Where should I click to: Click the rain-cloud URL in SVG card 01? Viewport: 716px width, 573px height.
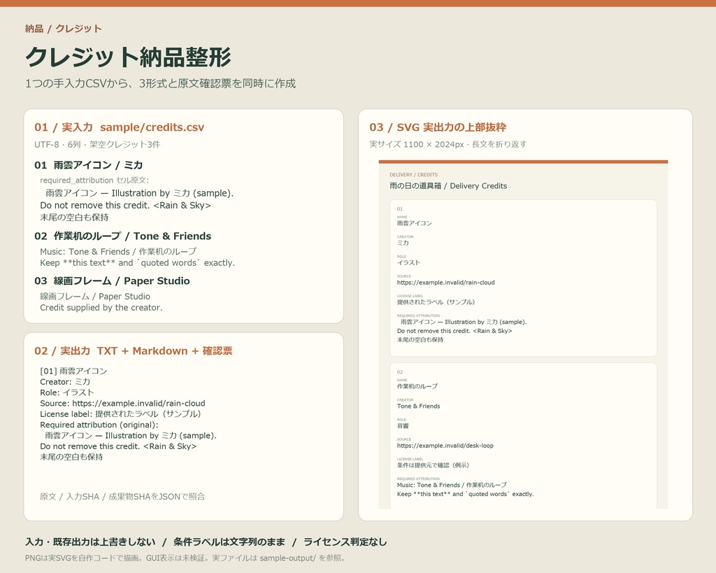coord(445,283)
